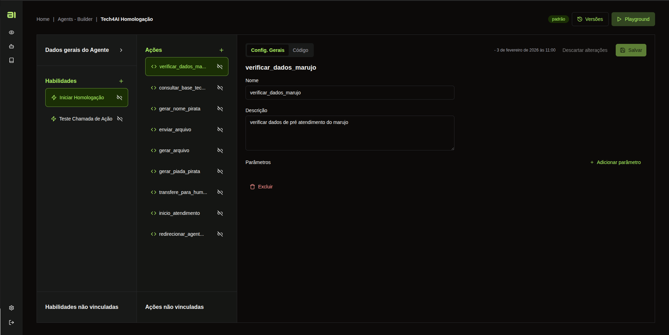Click the Nome input field

(350, 93)
